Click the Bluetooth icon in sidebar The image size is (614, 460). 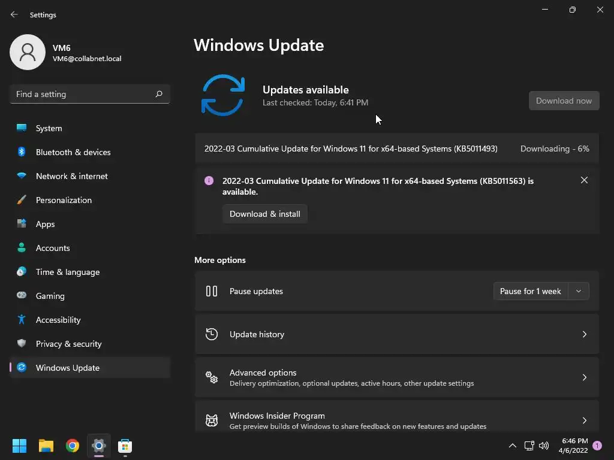click(x=22, y=152)
